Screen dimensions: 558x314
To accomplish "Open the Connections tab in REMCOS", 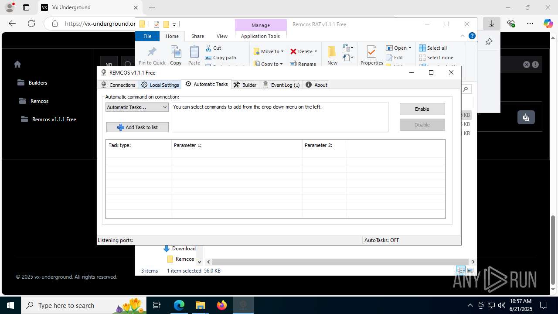I will tap(118, 85).
